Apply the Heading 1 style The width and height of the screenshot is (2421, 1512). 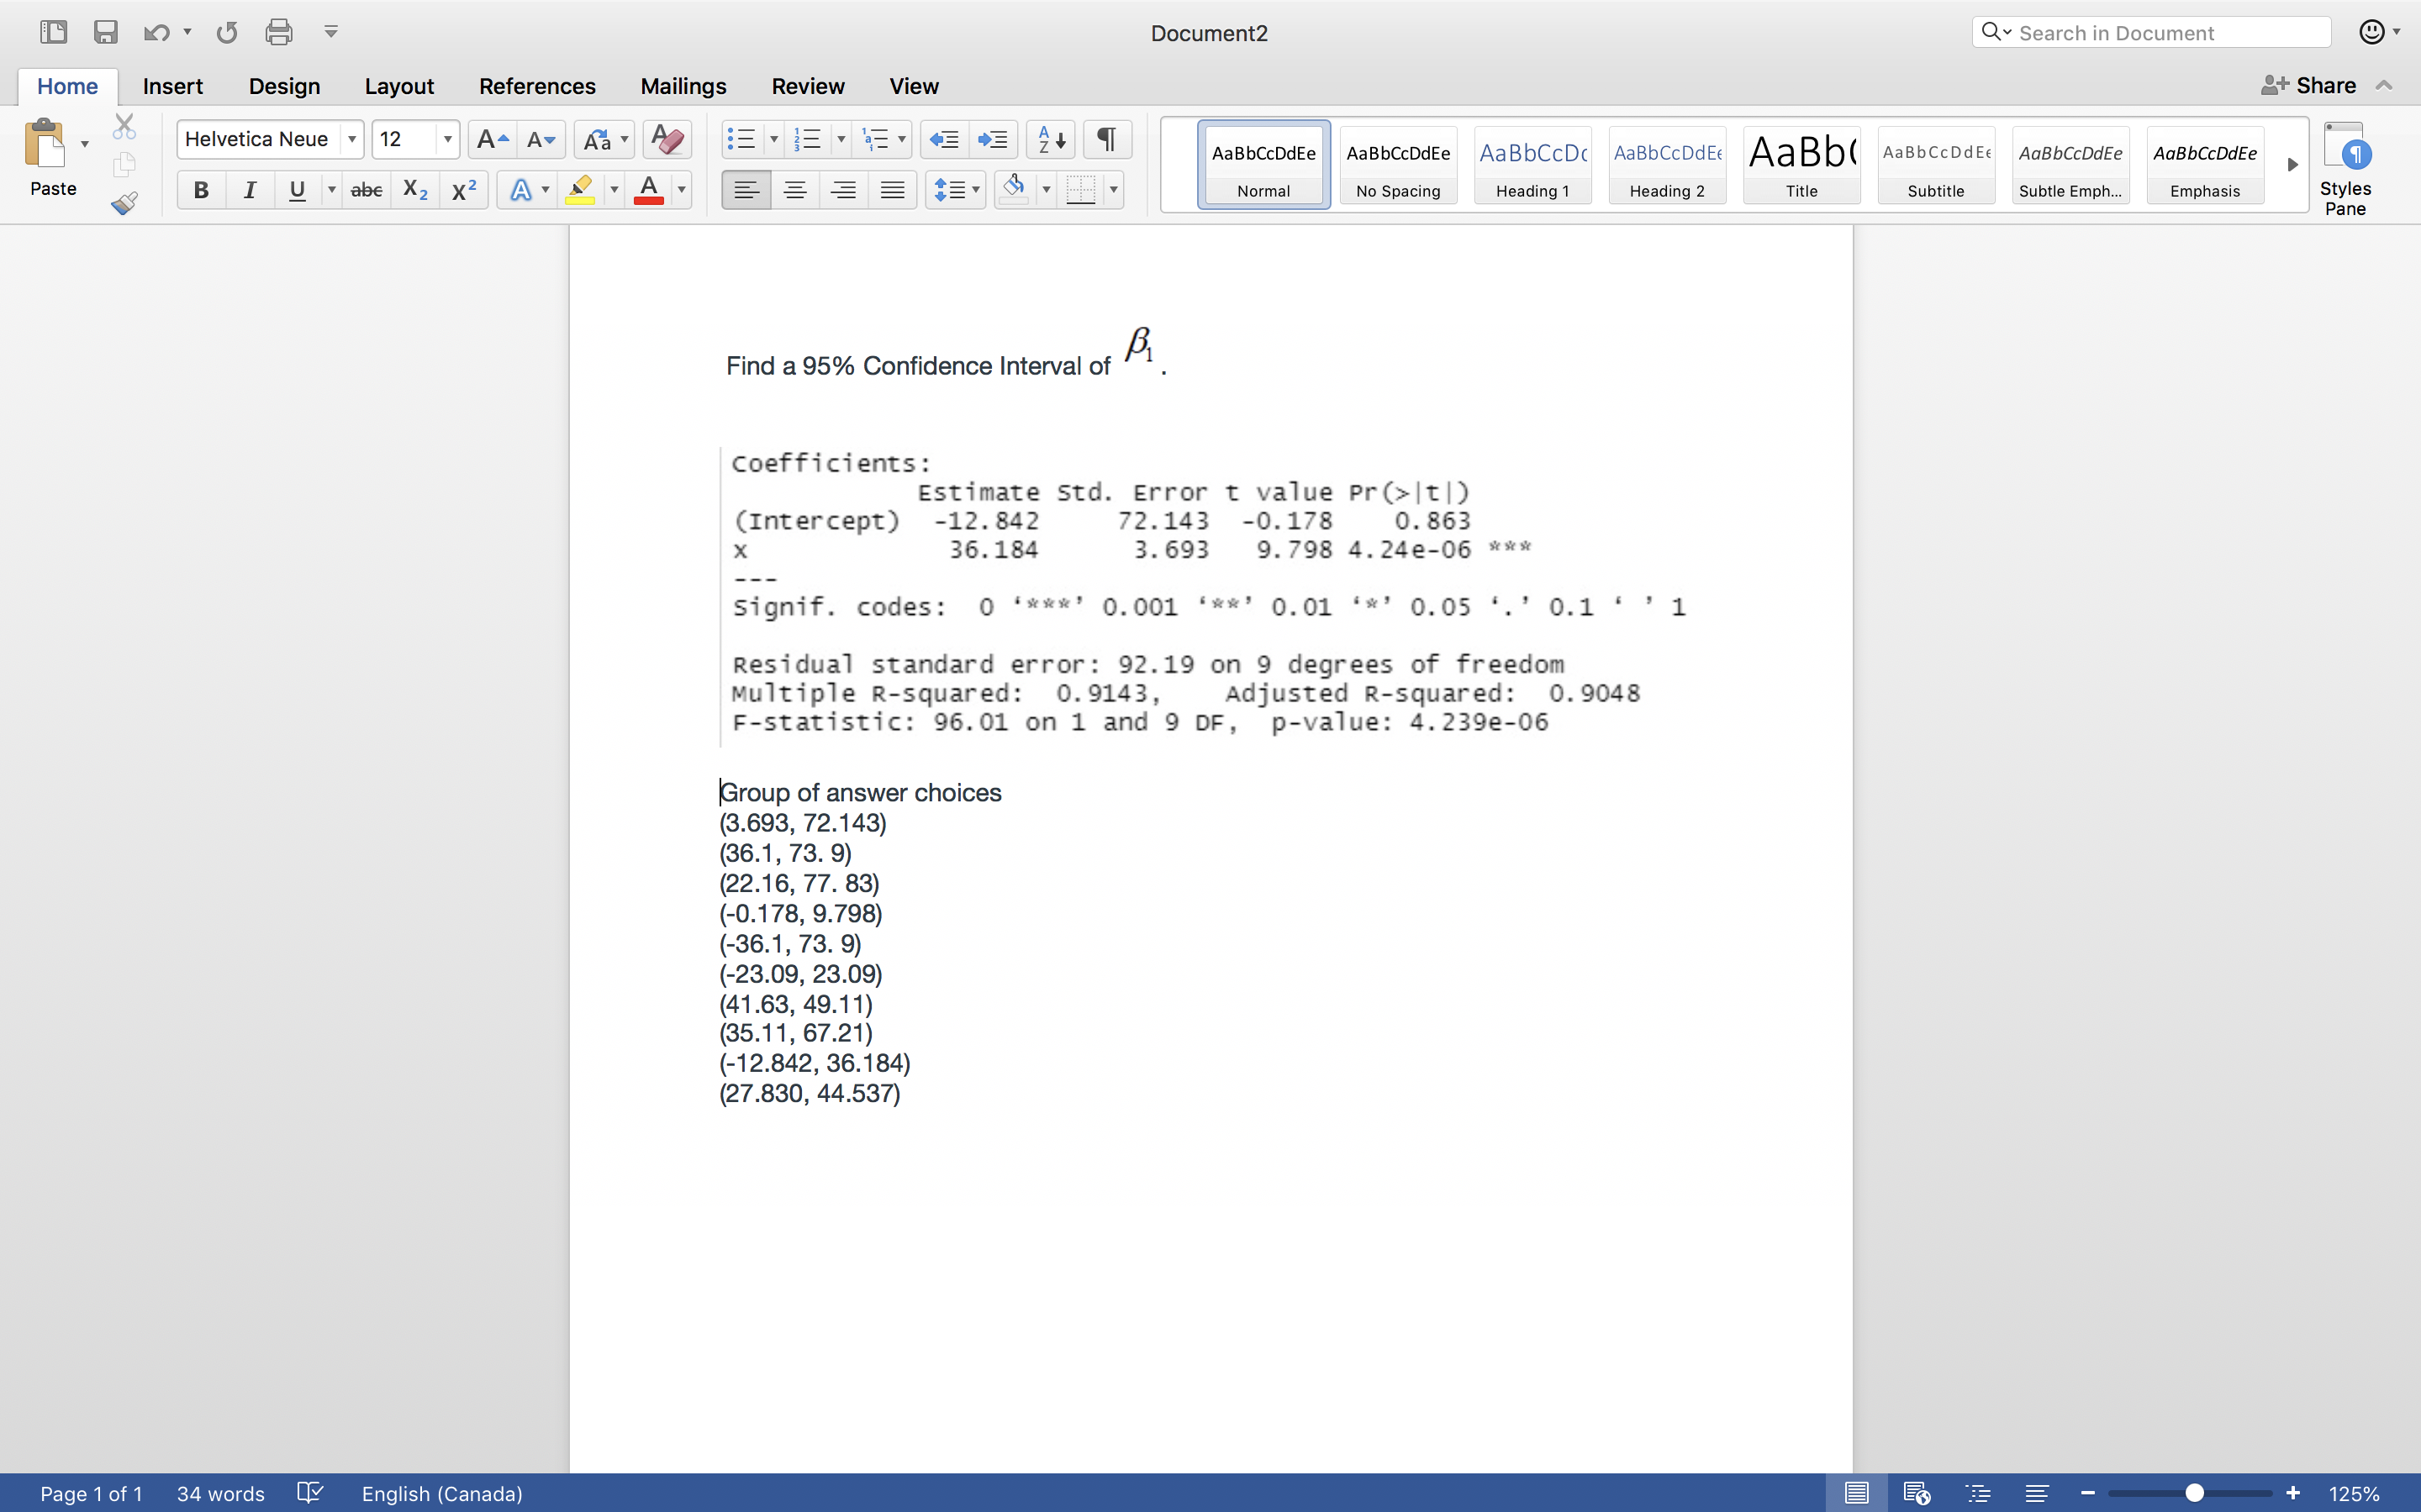tap(1532, 165)
